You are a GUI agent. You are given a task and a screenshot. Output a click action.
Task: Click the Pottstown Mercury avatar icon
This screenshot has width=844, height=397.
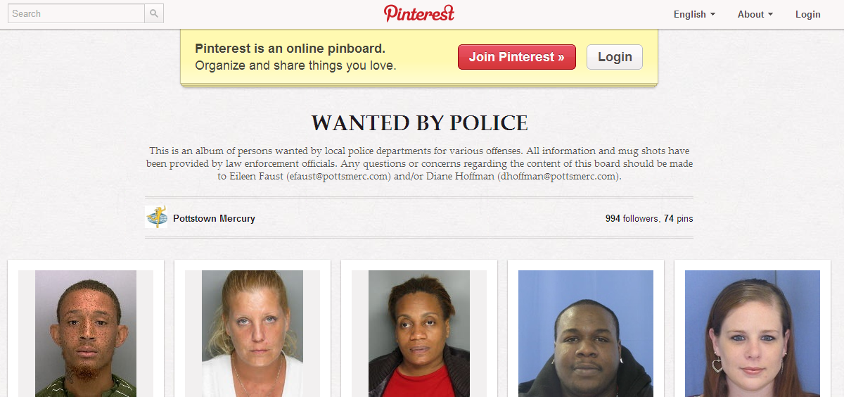[x=156, y=218]
